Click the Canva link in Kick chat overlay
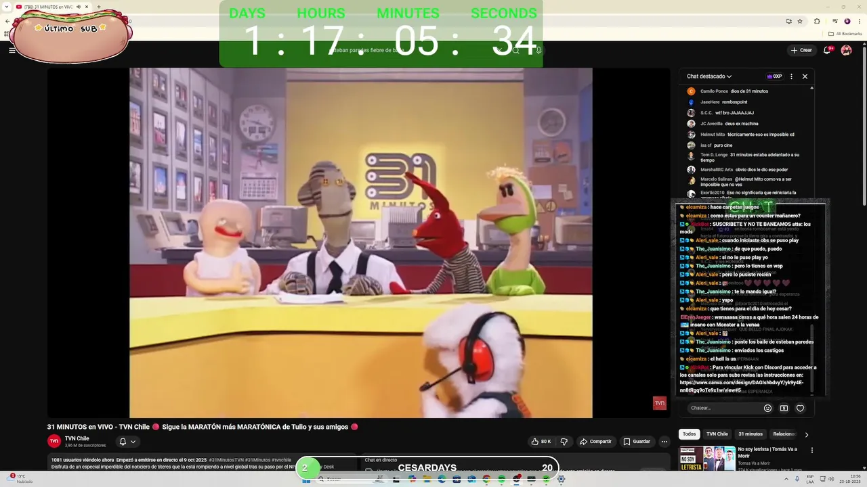This screenshot has width=867, height=487. (741, 386)
